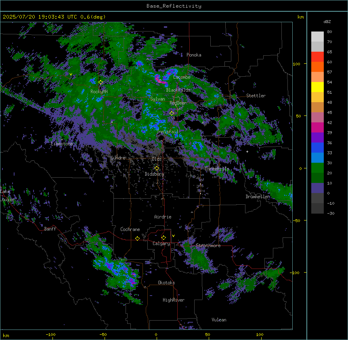Viewport: 348px width, 340px height.
Task: Click the yellow diamond marker above Calgary
Action: coord(164,238)
